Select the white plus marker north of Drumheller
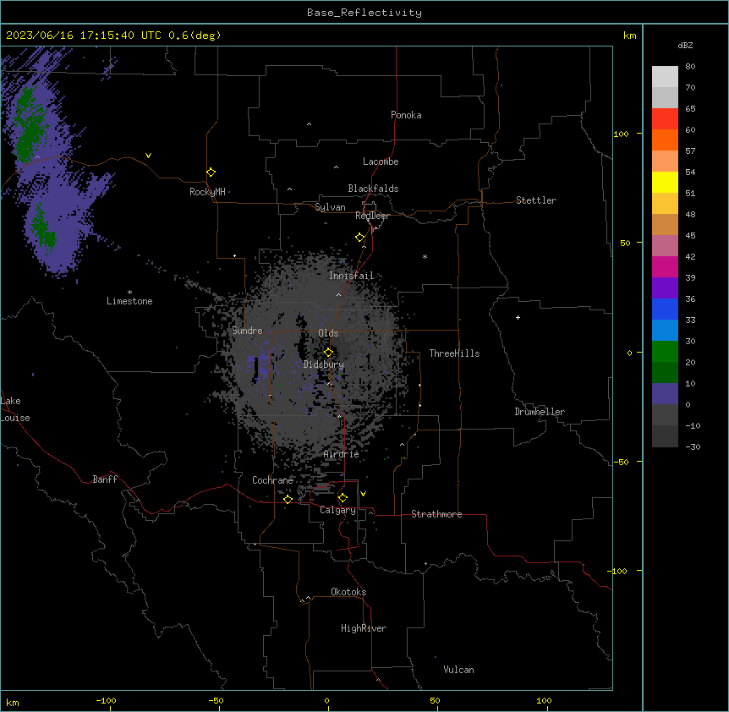729x712 pixels. (518, 317)
